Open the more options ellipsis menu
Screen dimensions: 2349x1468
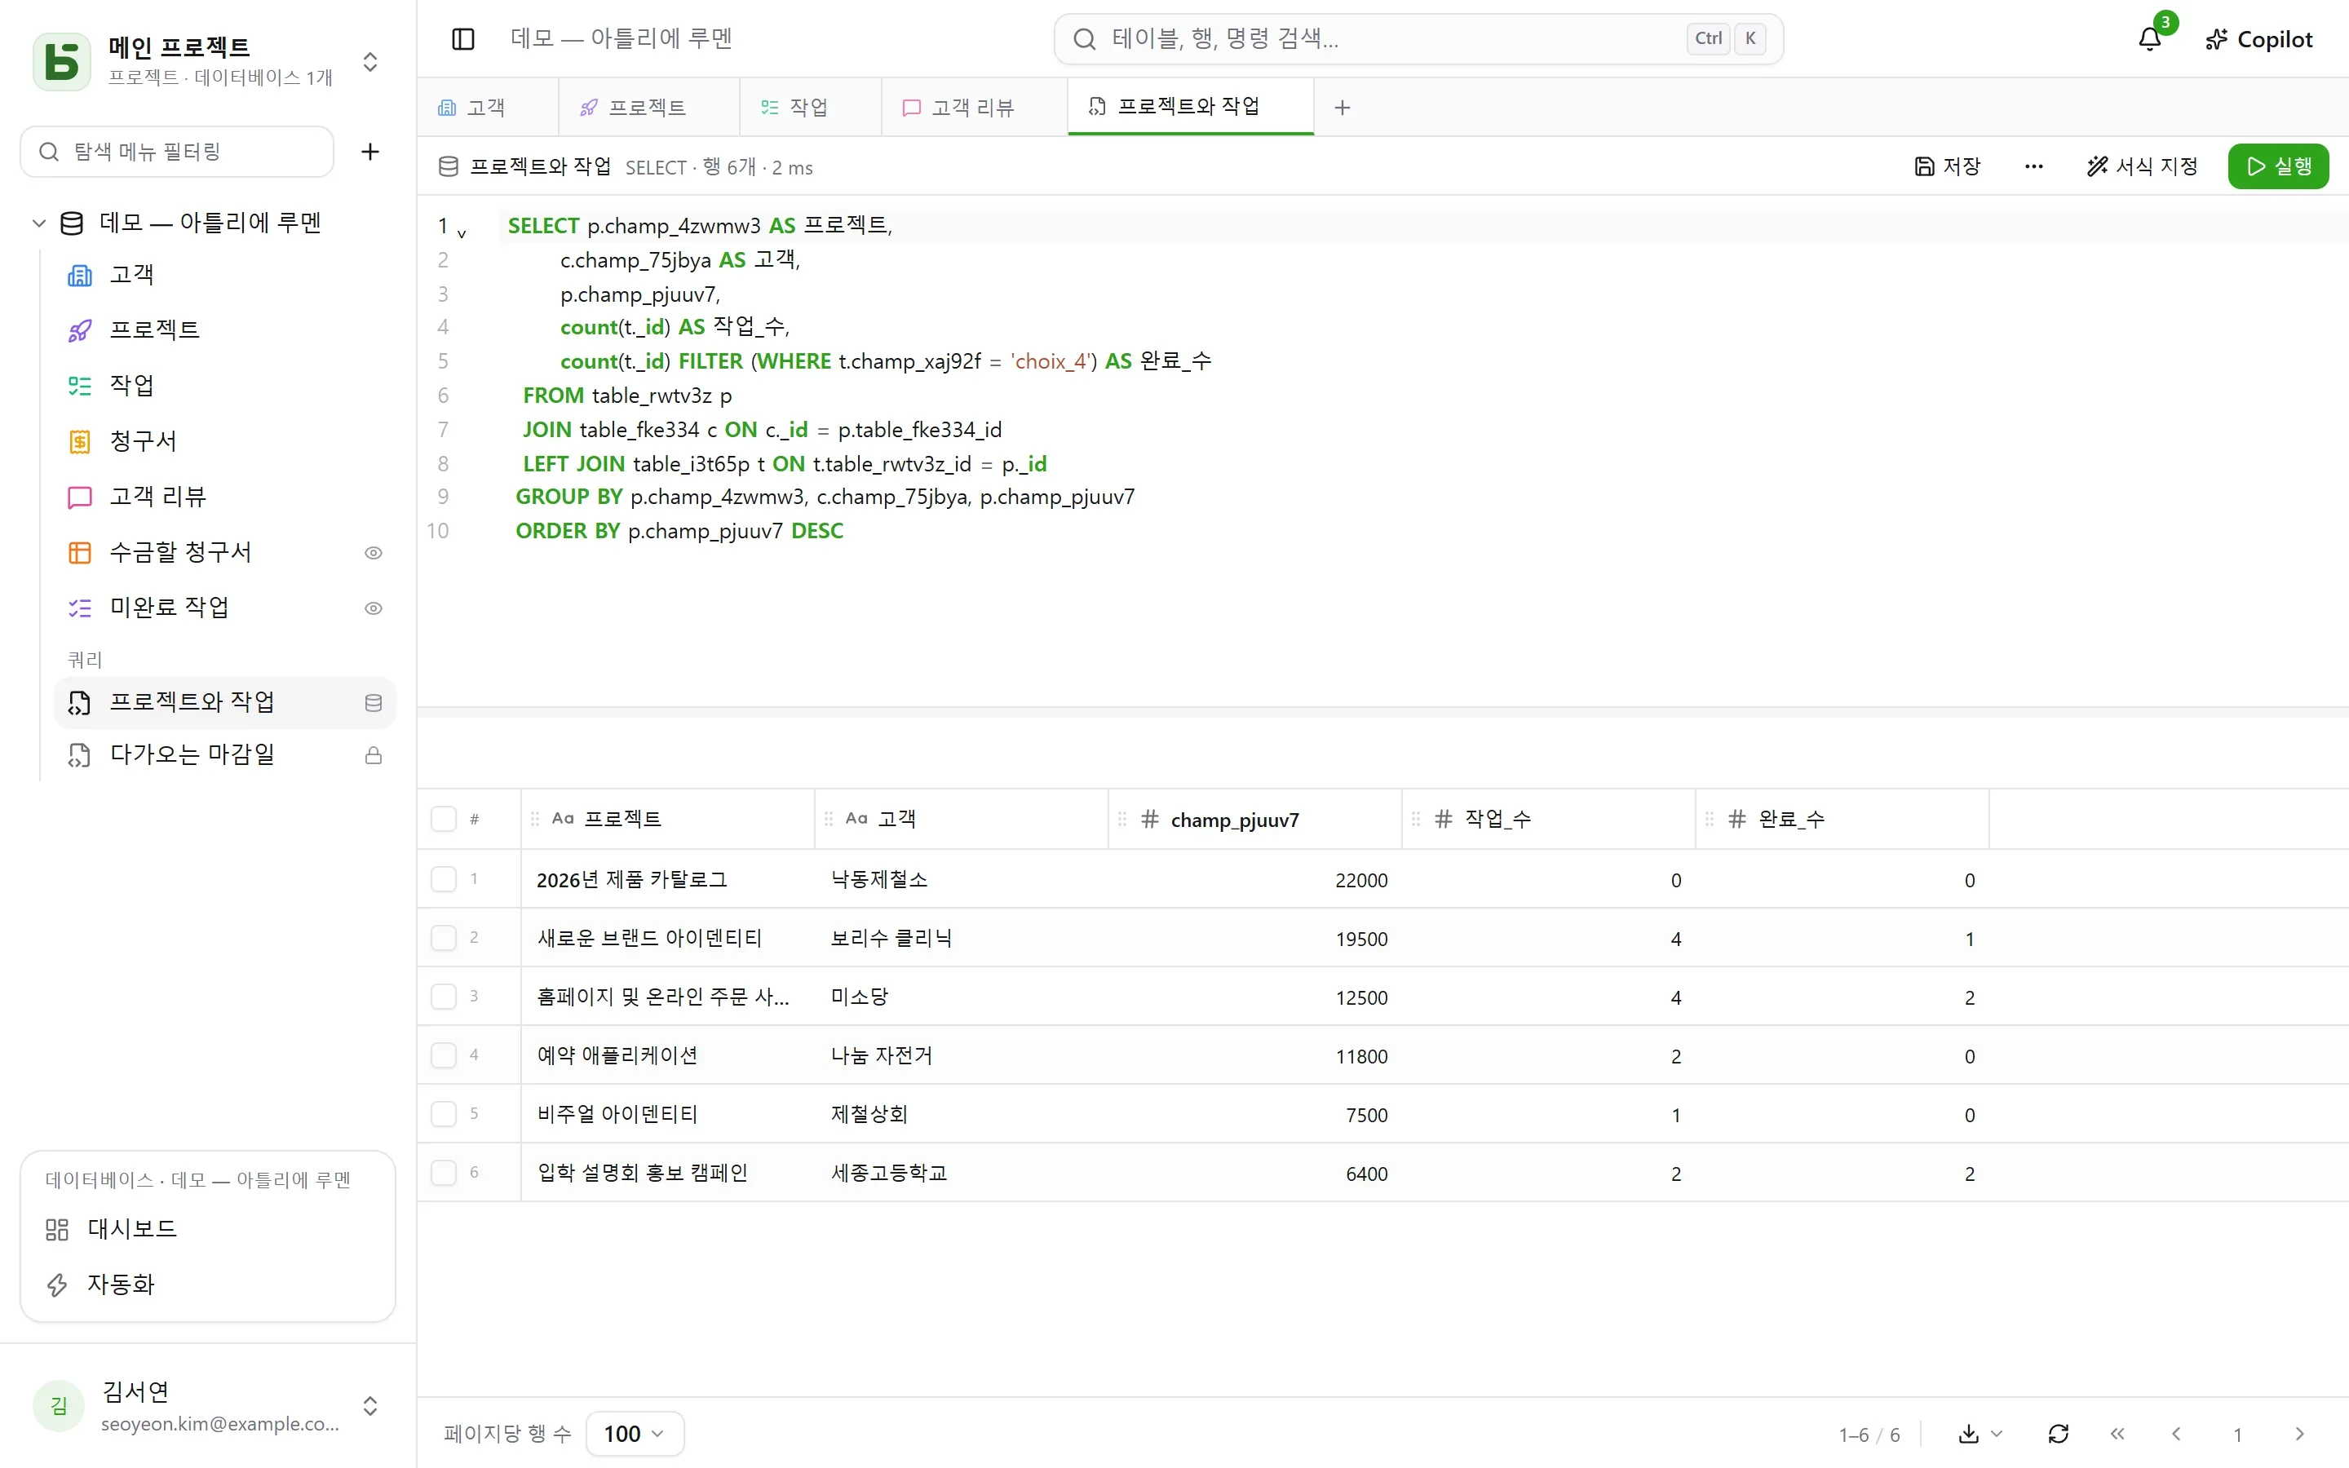click(x=2033, y=166)
